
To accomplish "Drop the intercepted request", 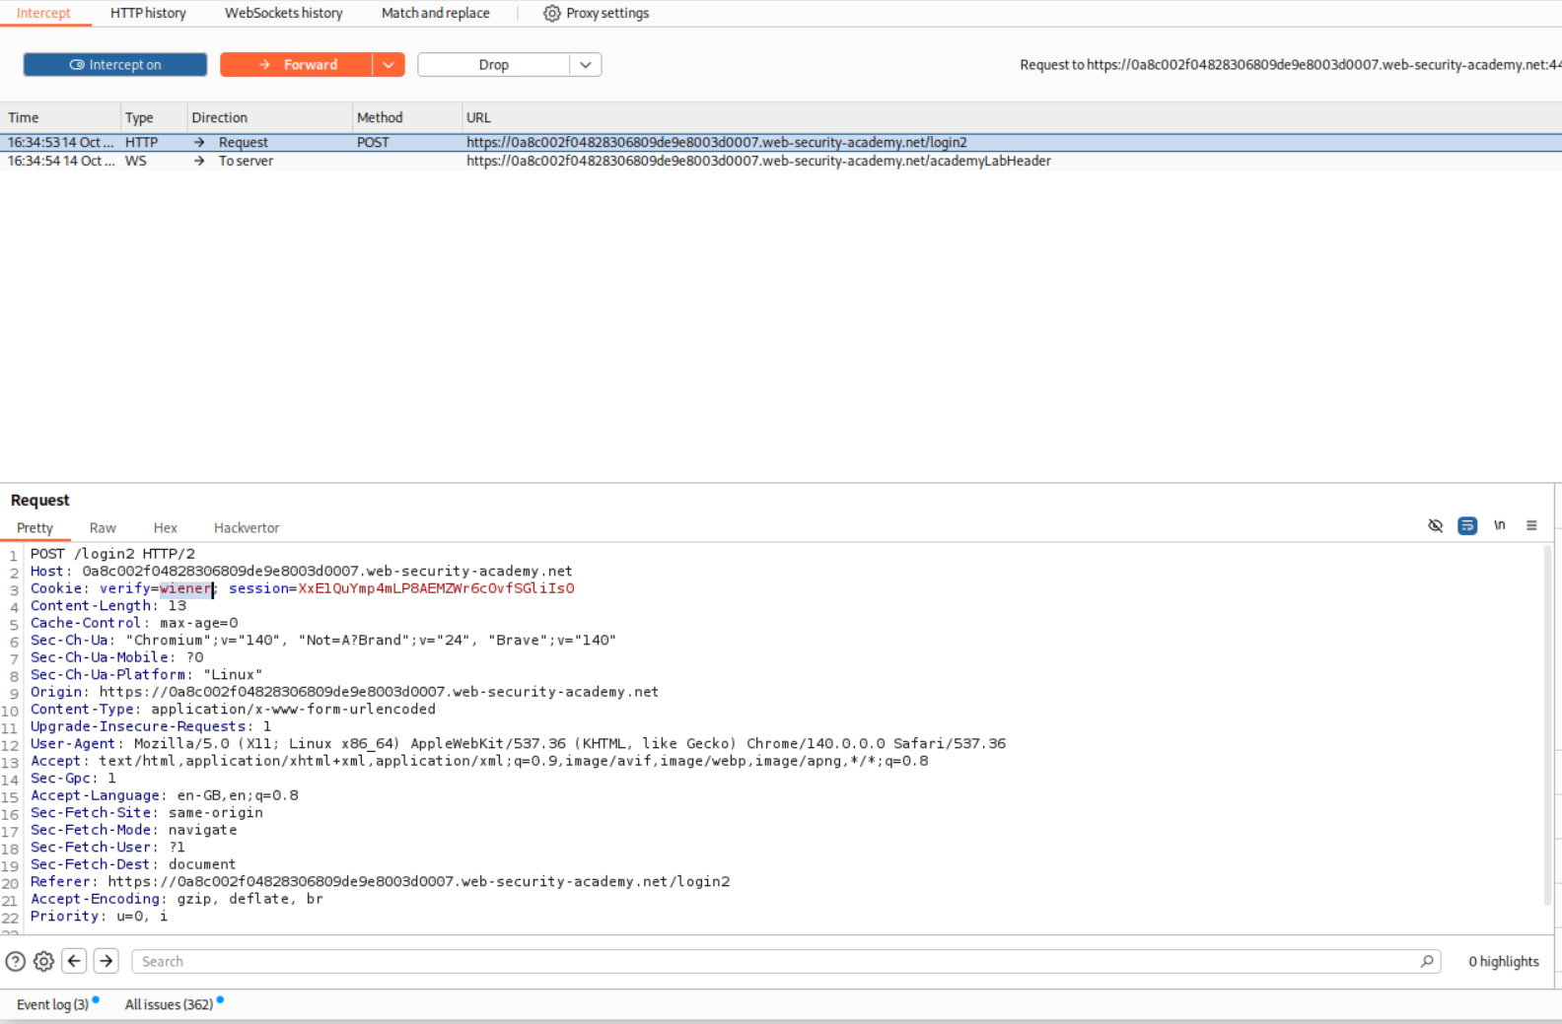I will click(493, 65).
